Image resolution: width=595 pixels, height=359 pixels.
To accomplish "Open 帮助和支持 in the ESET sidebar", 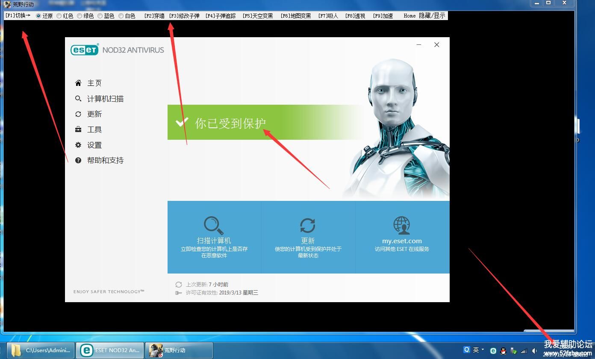I will click(105, 160).
